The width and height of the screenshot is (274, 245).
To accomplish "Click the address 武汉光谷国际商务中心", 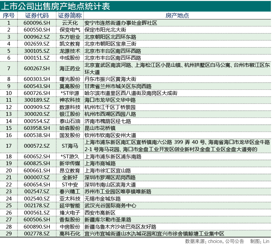I will pyautogui.click(x=111, y=206).
